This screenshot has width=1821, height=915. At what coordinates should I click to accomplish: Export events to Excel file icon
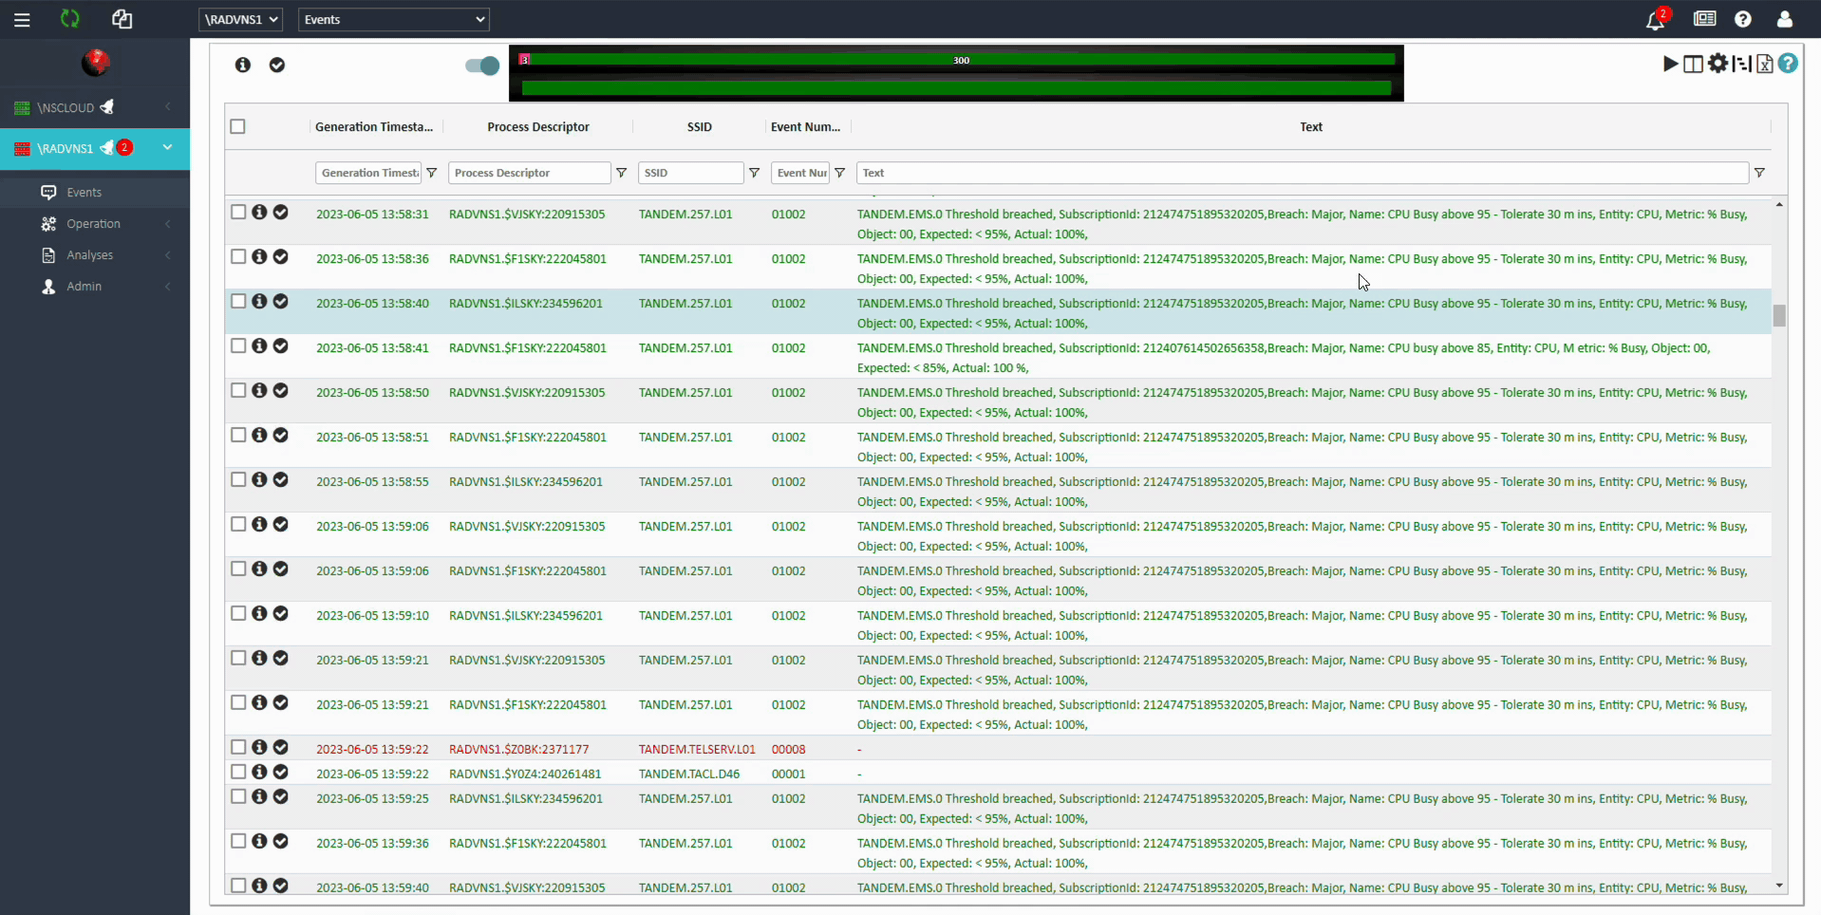coord(1765,64)
